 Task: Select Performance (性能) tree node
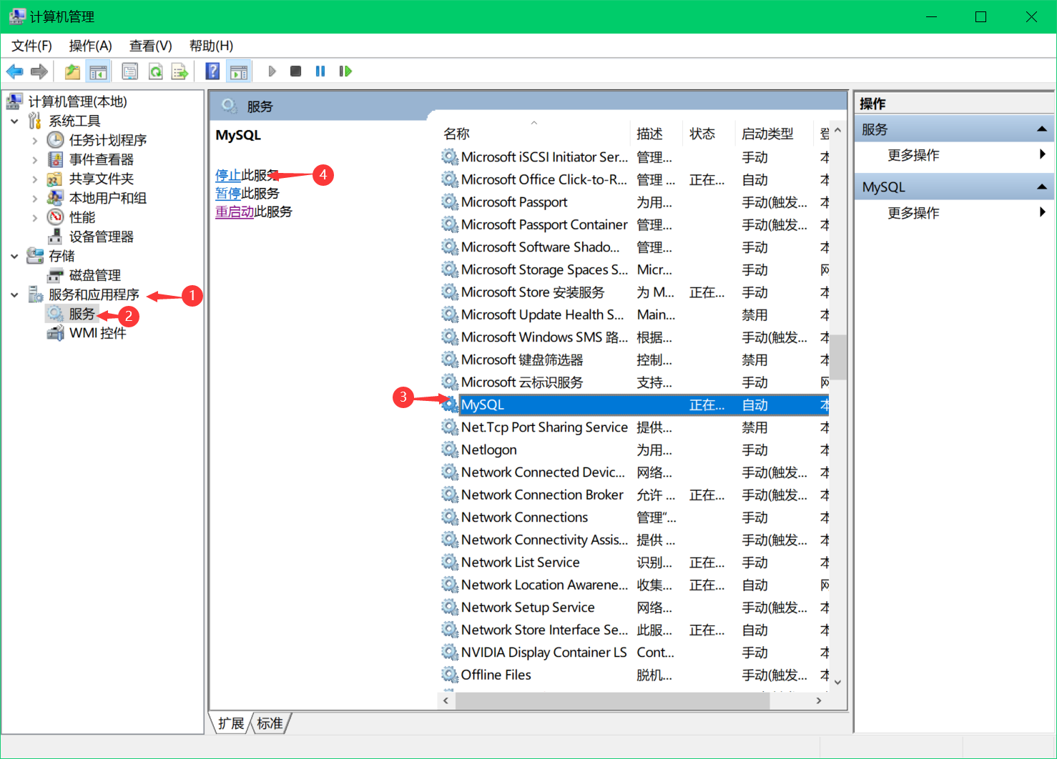(82, 217)
